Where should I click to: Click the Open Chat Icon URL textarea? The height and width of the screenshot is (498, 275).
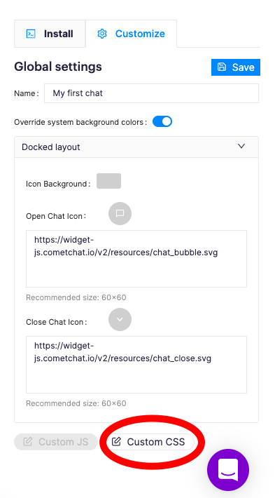point(136,259)
